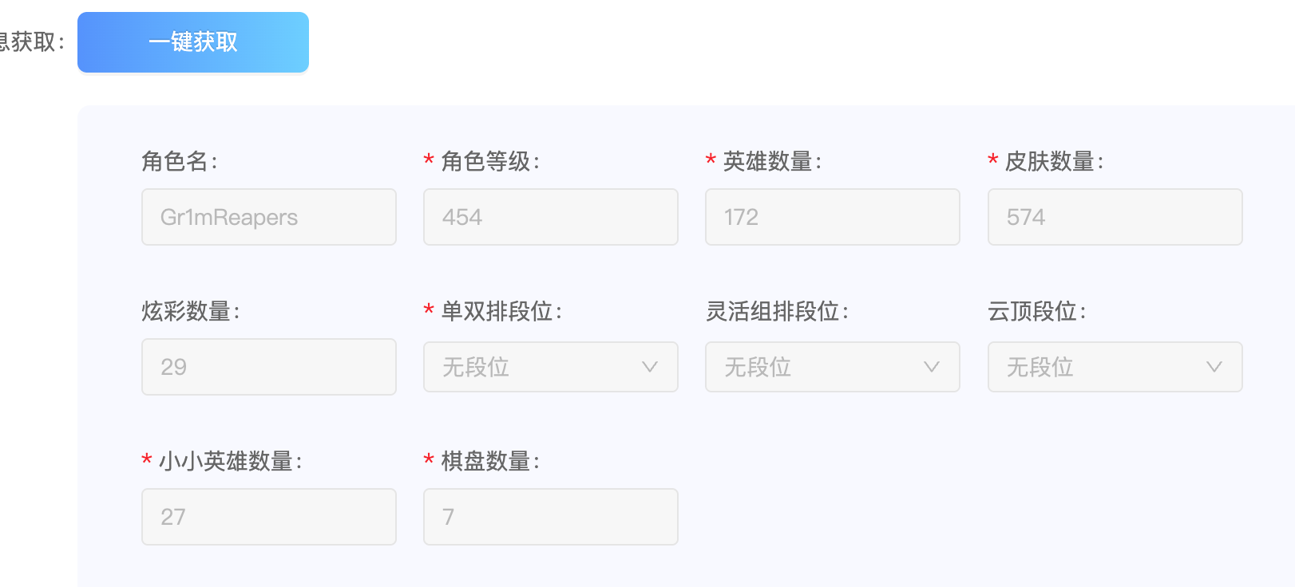Click the chevron arrow in 单双排段位 select
The height and width of the screenshot is (587, 1295).
click(650, 367)
